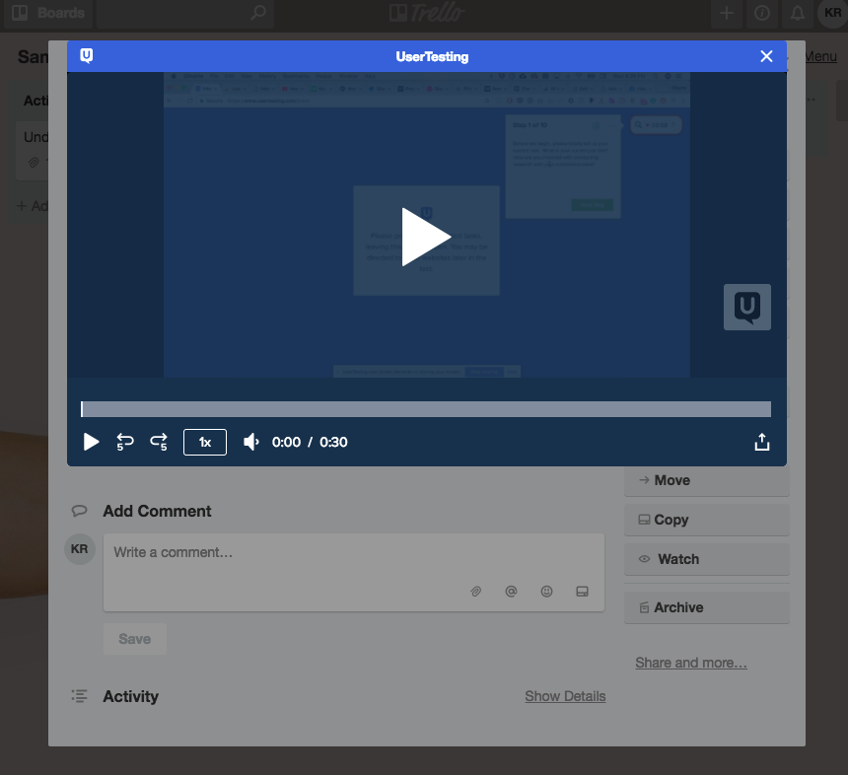Click the Trello logo in the header

[x=427, y=13]
